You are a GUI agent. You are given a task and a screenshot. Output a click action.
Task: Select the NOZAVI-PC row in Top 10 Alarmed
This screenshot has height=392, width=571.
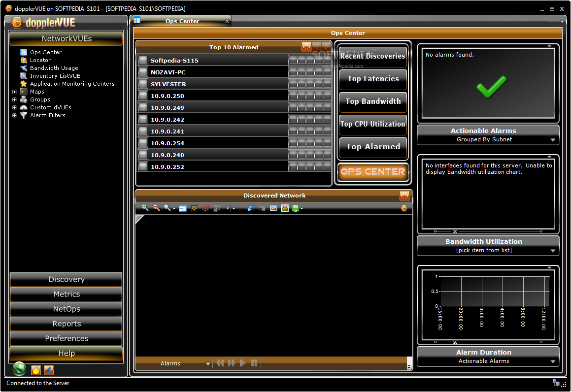234,72
